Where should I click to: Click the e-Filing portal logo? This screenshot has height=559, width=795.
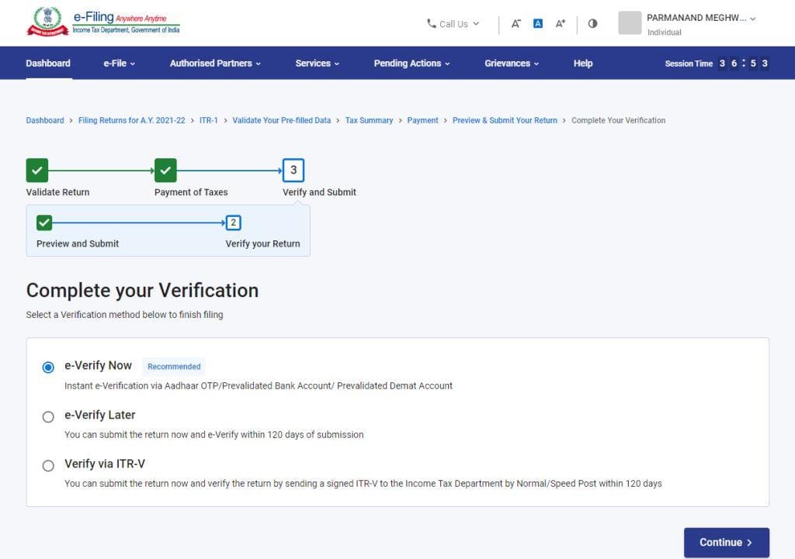[x=103, y=22]
